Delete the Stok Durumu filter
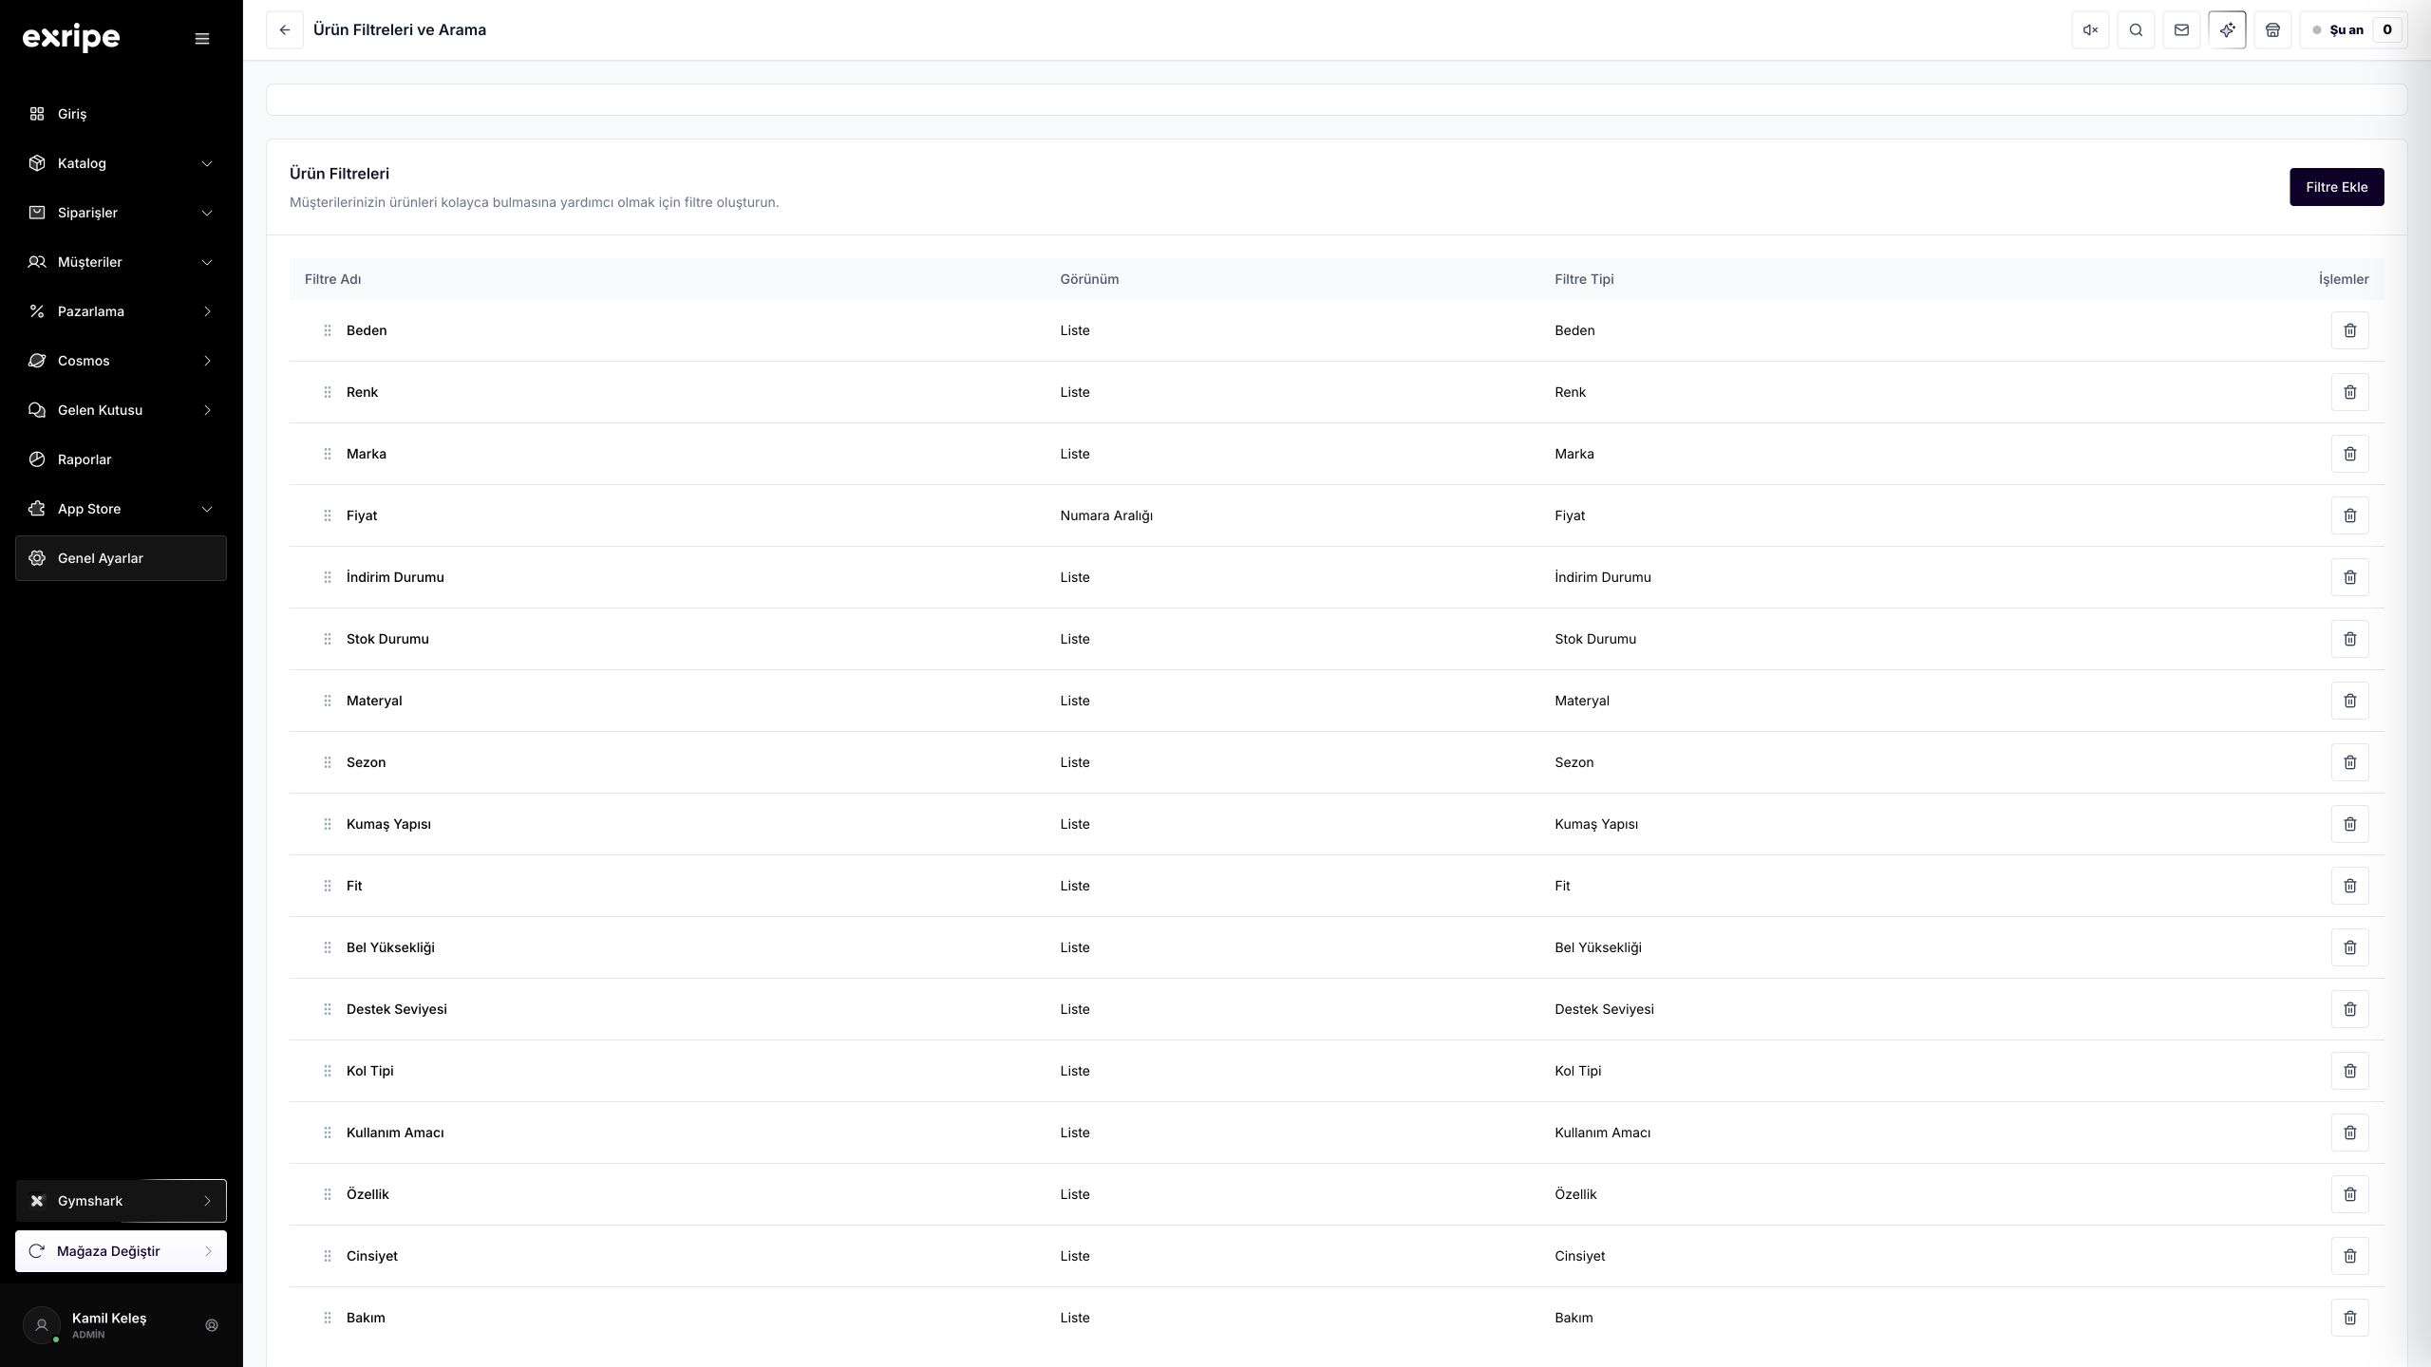Viewport: 2431px width, 1367px height. coord(2349,639)
